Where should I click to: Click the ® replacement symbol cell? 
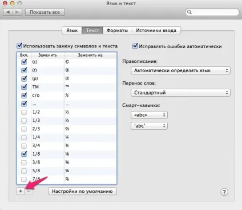point(67,70)
